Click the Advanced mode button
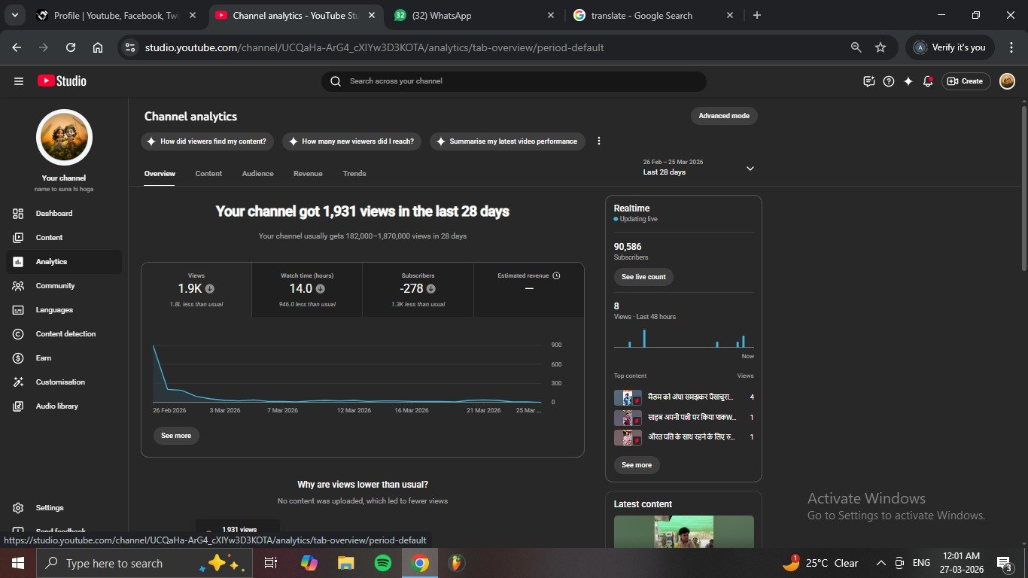Viewport: 1028px width, 578px height. (x=723, y=116)
